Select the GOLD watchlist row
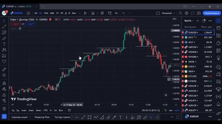 pos(198,66)
